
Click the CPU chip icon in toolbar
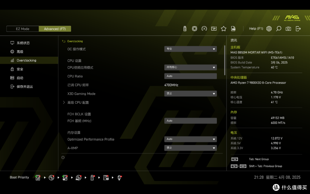coord(194,29)
